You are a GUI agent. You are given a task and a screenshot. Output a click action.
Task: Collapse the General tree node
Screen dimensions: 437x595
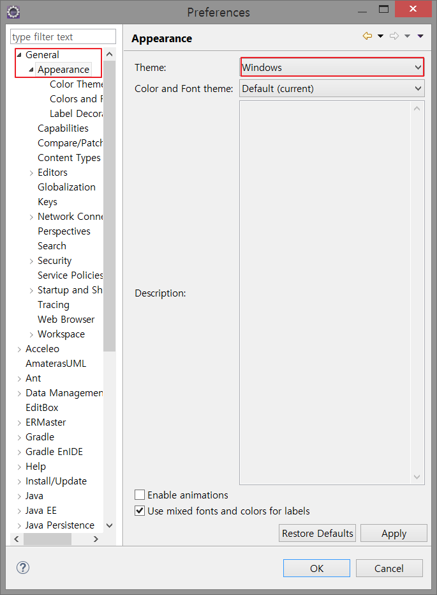(19, 55)
